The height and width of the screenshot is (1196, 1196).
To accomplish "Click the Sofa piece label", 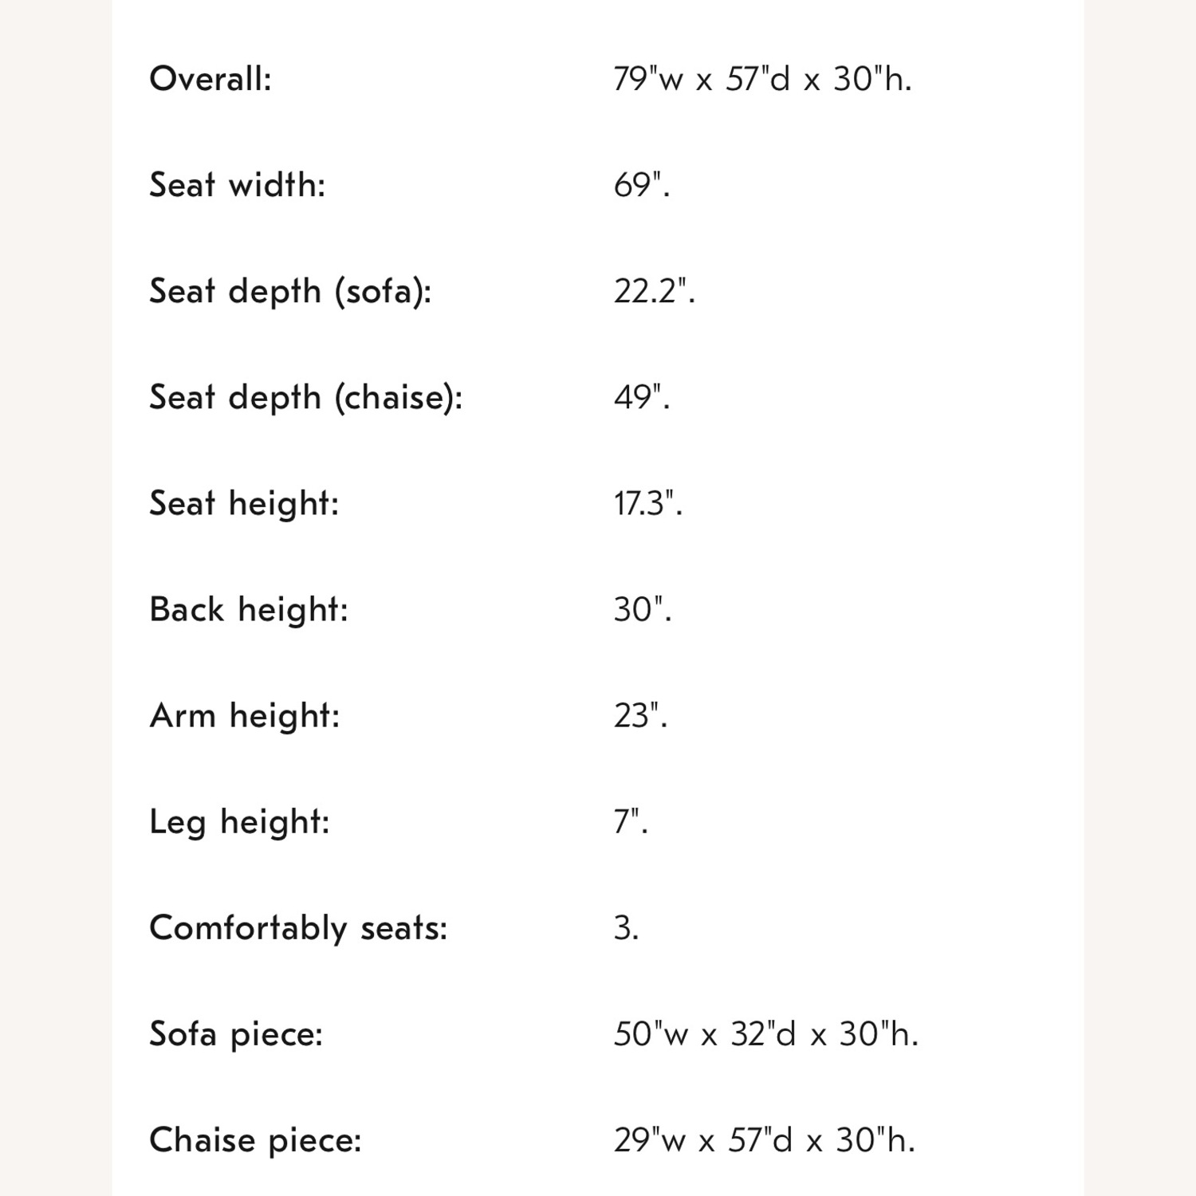I will [236, 1035].
